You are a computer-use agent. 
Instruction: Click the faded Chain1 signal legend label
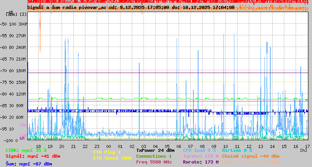(x=251, y=162)
